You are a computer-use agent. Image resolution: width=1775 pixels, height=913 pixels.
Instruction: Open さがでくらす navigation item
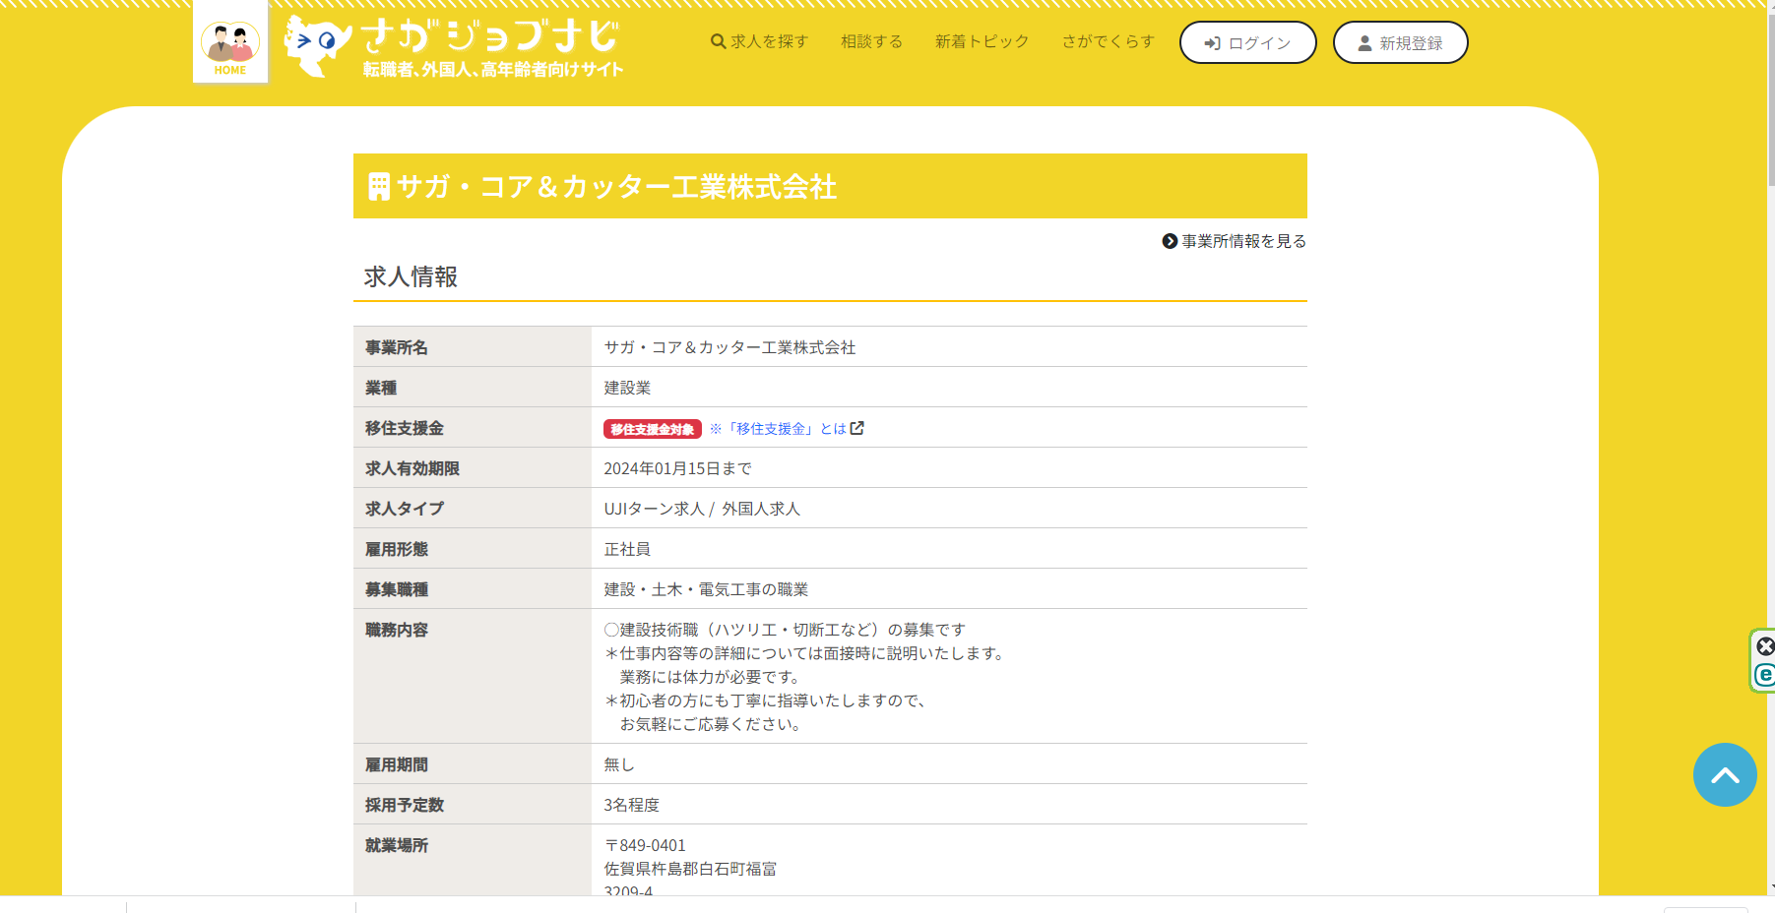tap(1108, 41)
